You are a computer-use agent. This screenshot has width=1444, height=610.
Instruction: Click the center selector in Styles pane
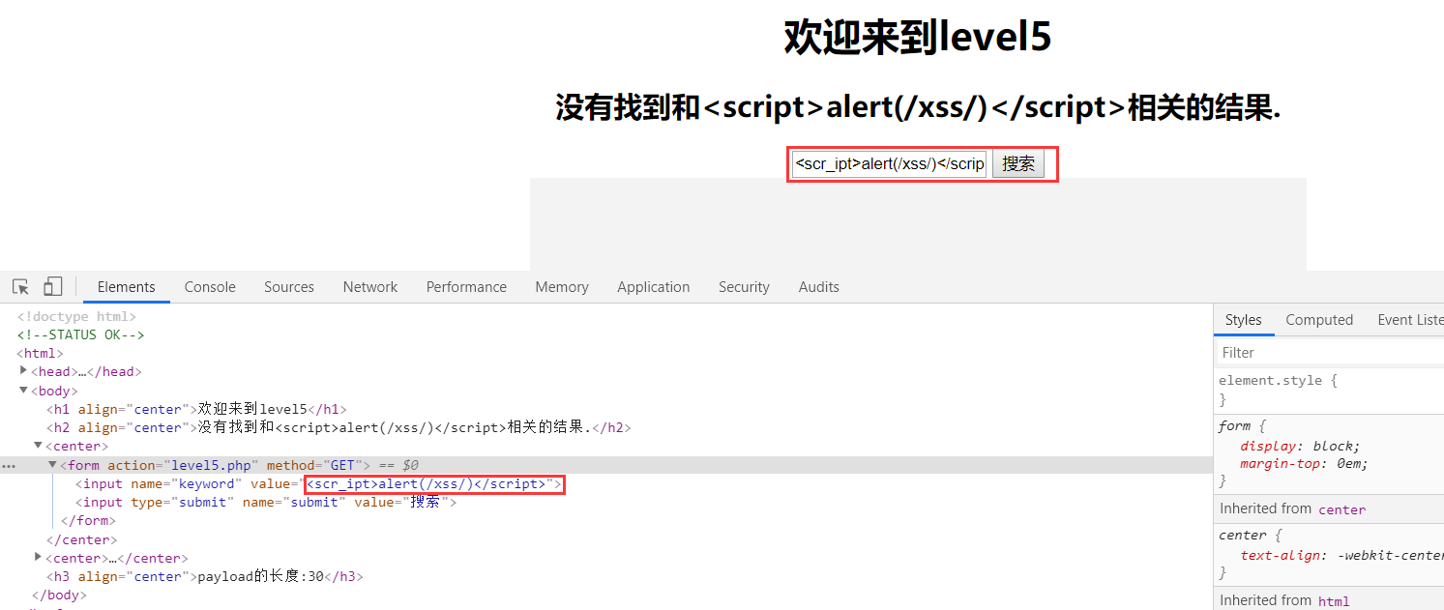click(1243, 535)
